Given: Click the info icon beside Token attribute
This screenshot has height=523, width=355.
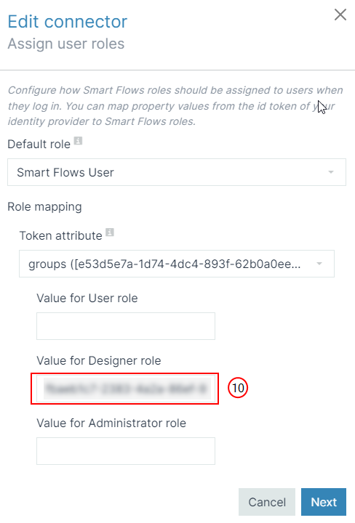Looking at the screenshot, I should [110, 232].
